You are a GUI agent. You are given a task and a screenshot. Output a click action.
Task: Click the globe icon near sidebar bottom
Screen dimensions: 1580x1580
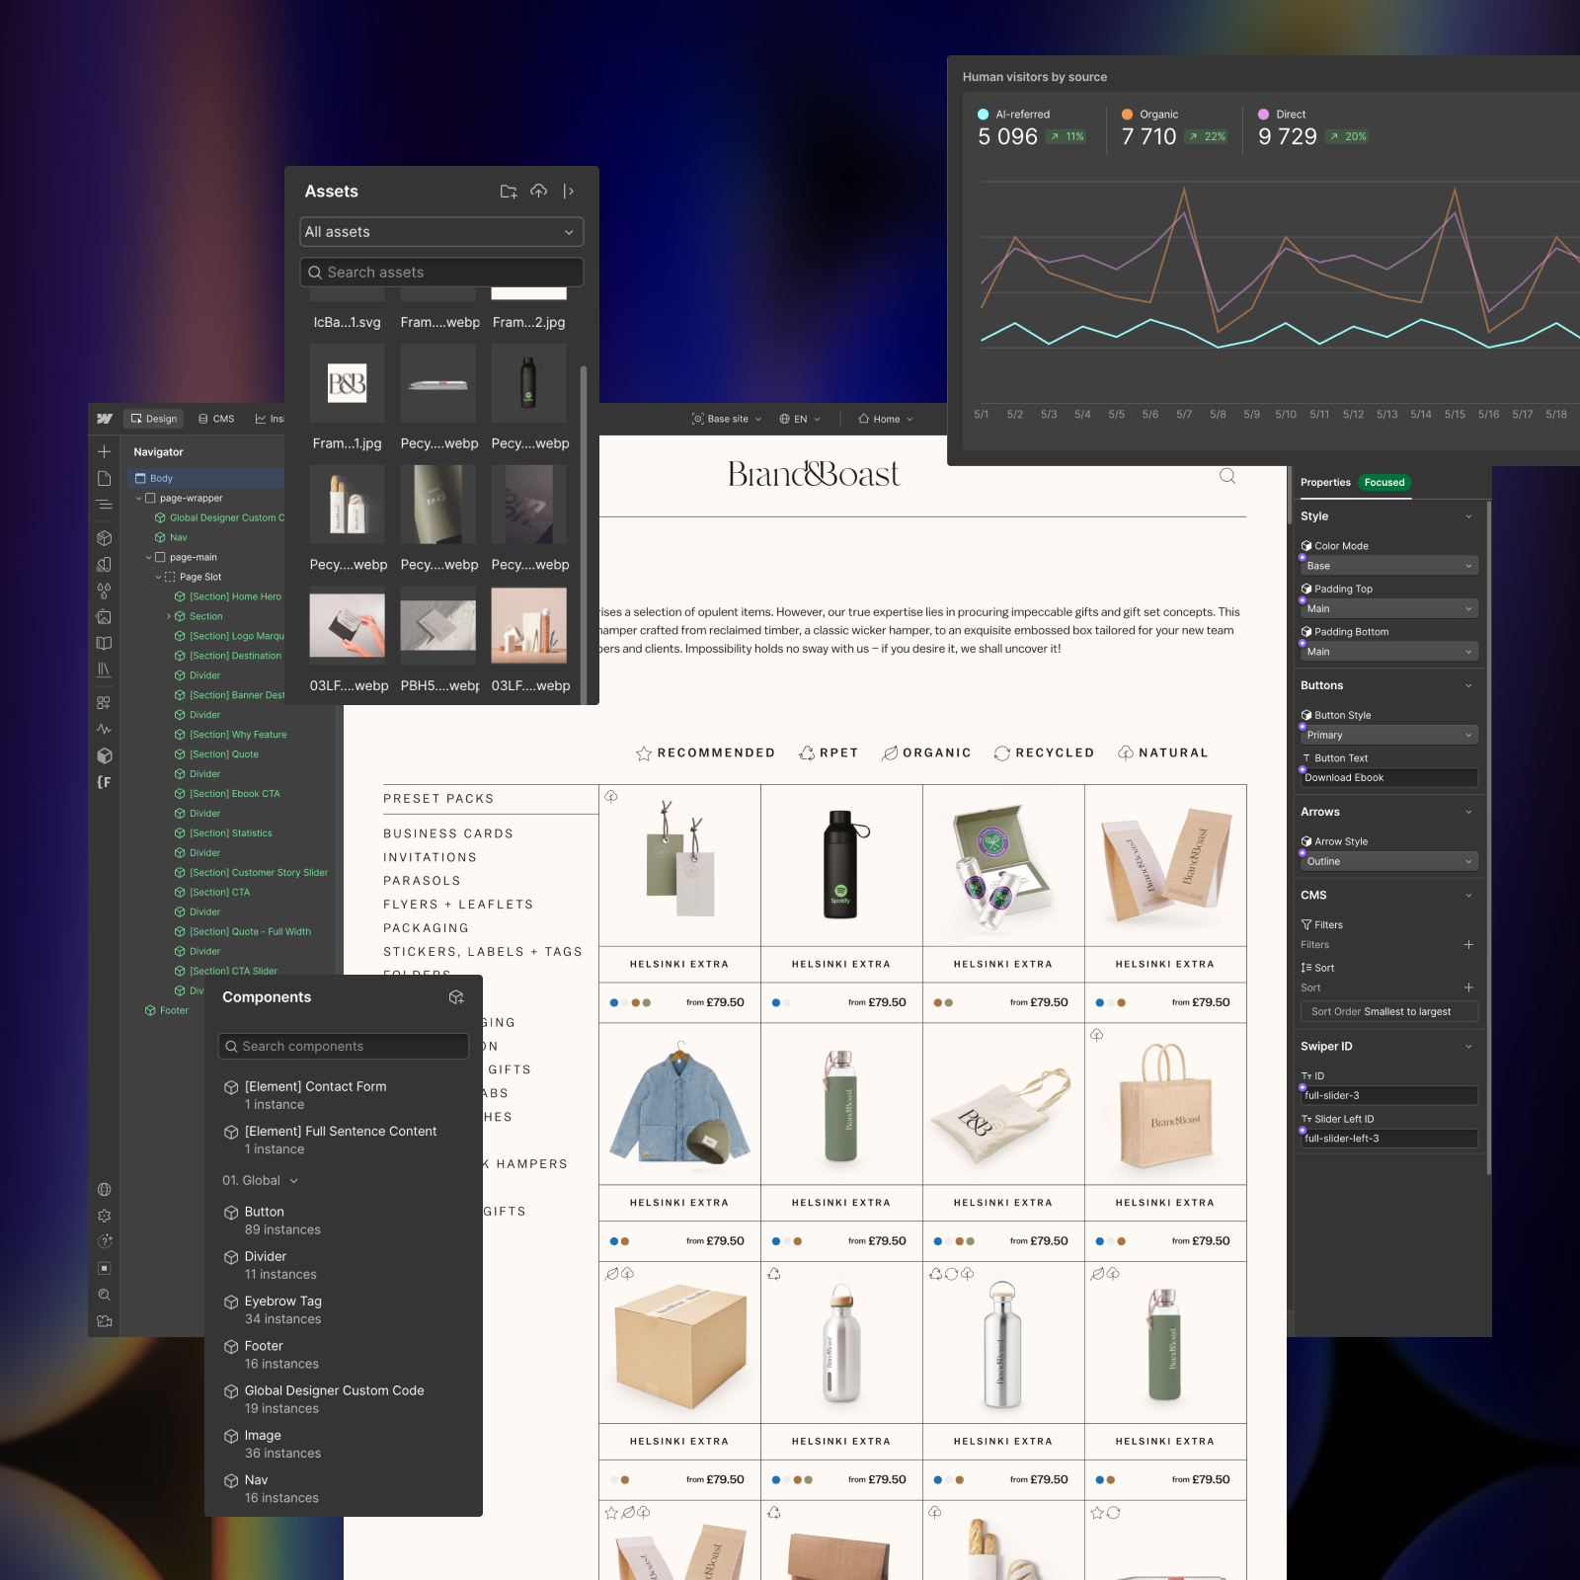coord(104,1190)
